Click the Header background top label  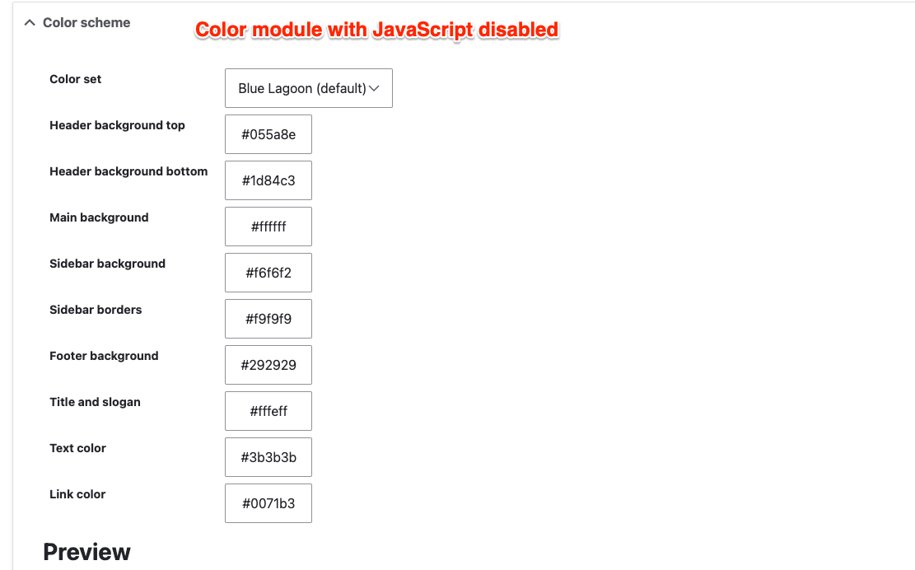[117, 125]
